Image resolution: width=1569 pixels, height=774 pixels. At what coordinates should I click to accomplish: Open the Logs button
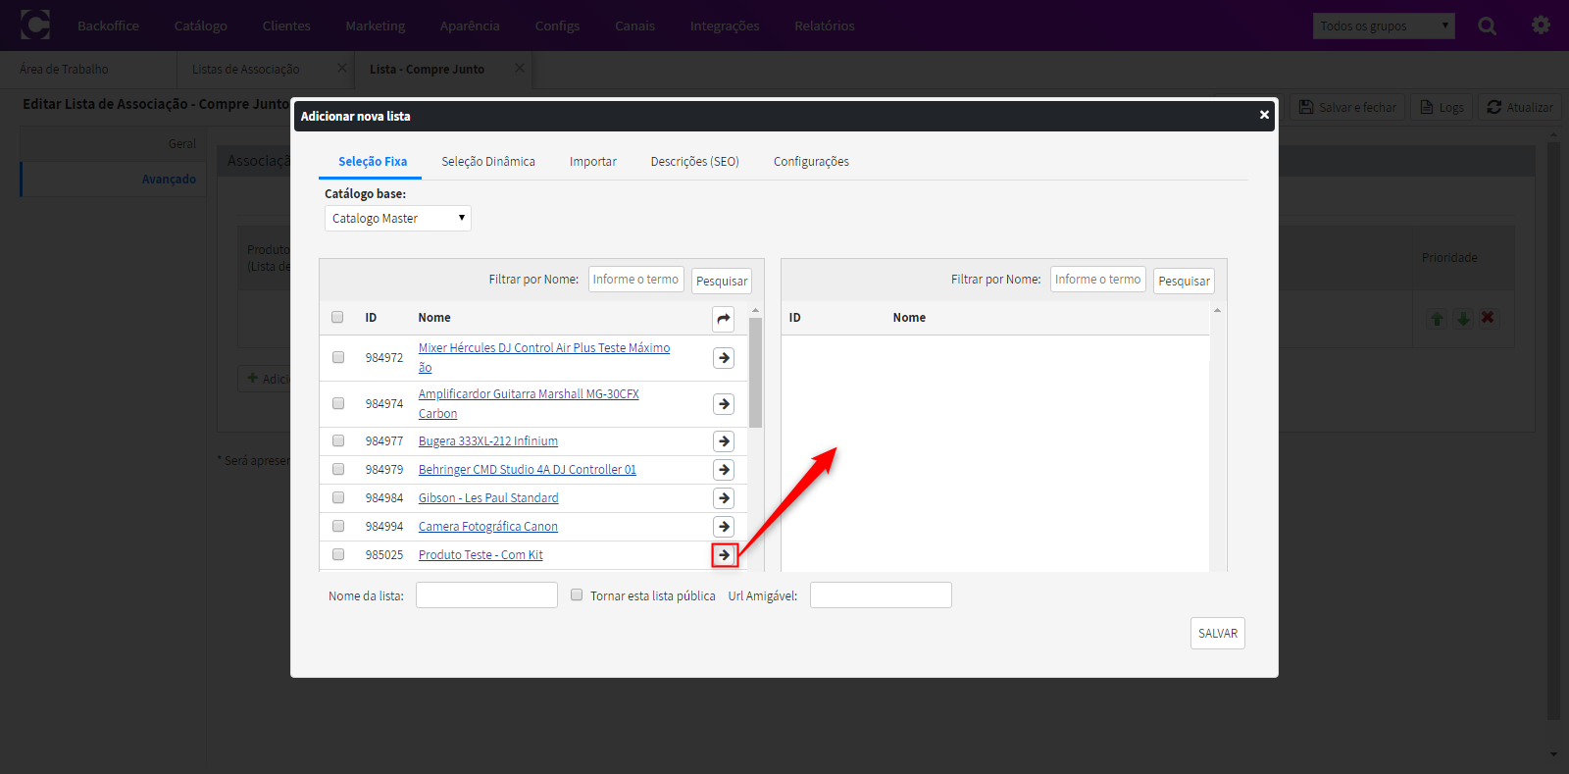(x=1442, y=107)
